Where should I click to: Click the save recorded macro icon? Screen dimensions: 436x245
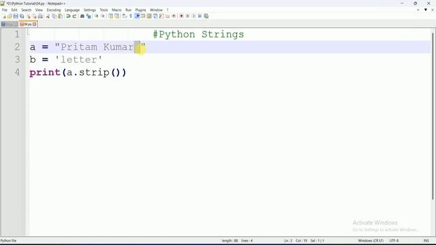206,16
